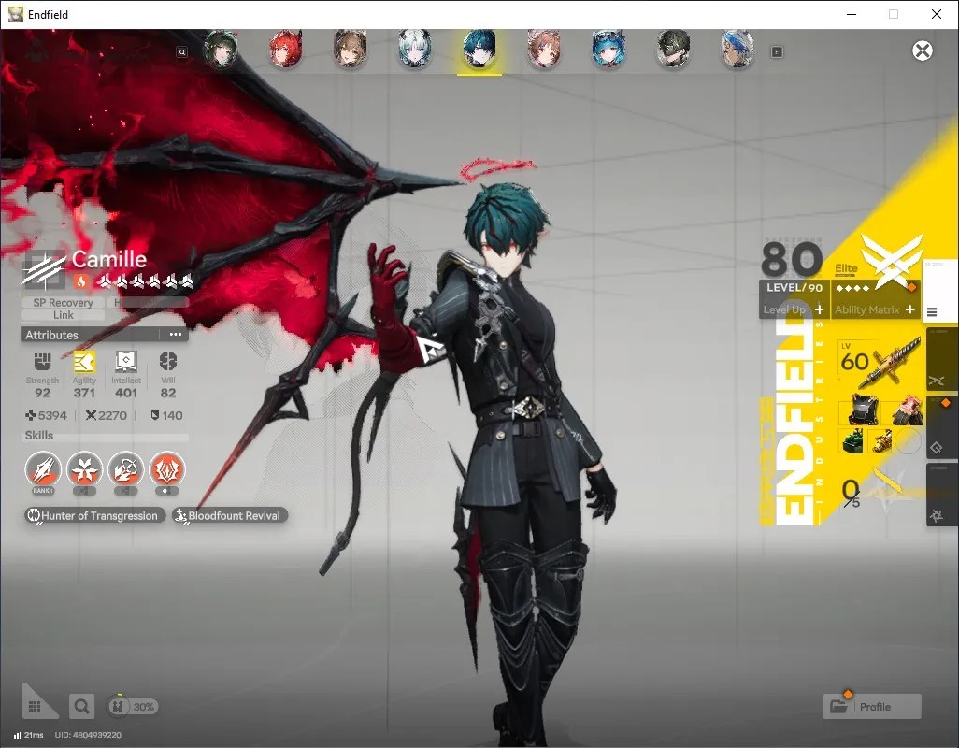Open the second skill icon with star burst
The width and height of the screenshot is (959, 748).
tap(84, 469)
